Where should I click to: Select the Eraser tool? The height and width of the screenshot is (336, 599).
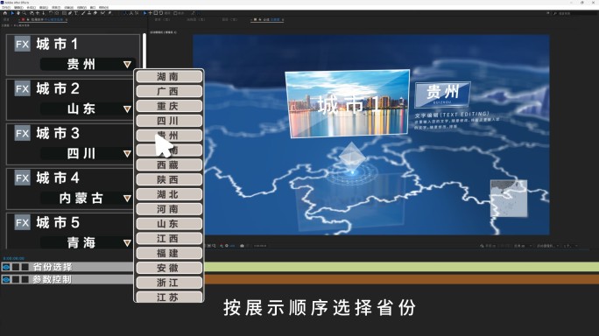(95, 13)
